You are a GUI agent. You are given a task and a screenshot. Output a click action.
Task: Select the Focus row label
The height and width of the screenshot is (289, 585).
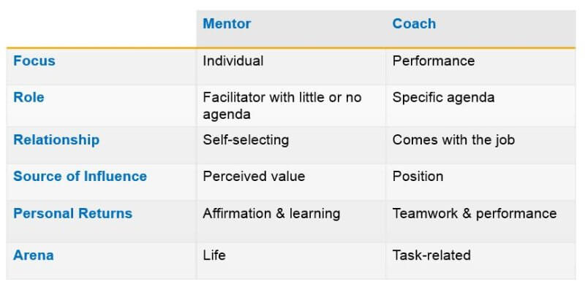coord(34,61)
